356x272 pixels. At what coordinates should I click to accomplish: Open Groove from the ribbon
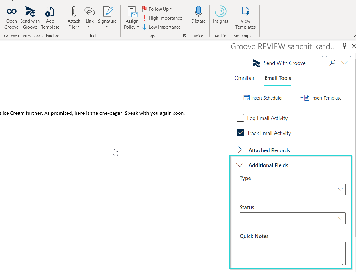[x=12, y=18]
